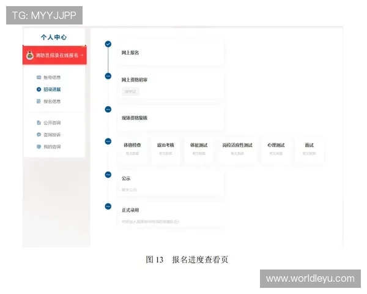Click the arrow on the red registration banner
The image size is (367, 294).
pos(82,55)
